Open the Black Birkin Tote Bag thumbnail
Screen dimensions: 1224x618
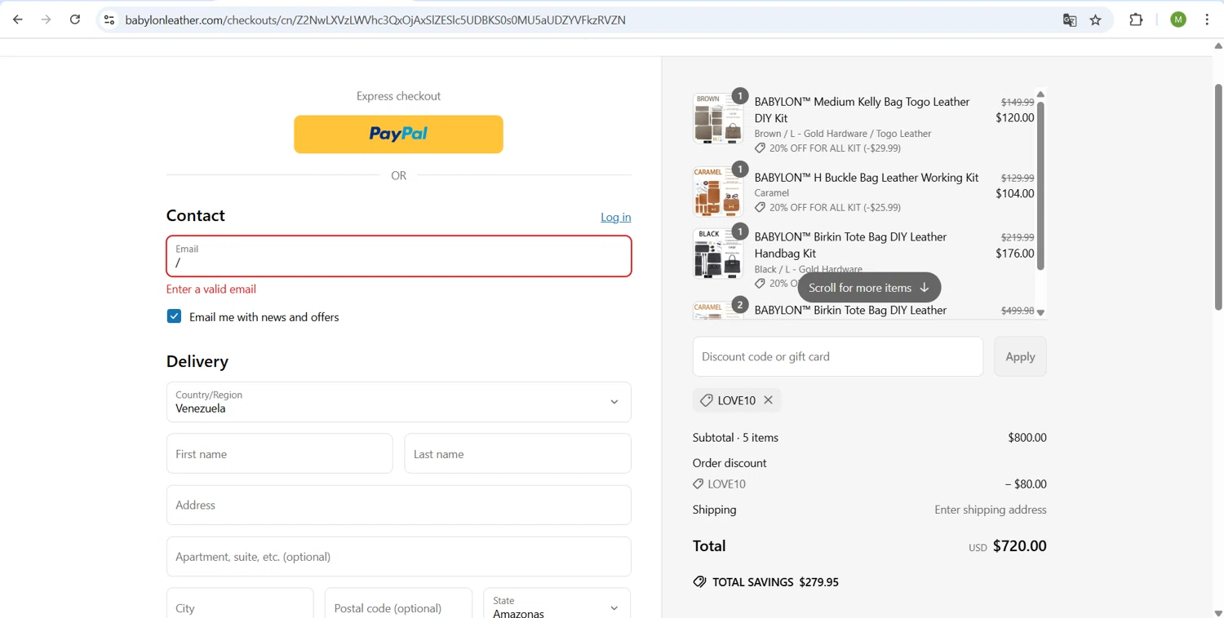[x=718, y=254]
